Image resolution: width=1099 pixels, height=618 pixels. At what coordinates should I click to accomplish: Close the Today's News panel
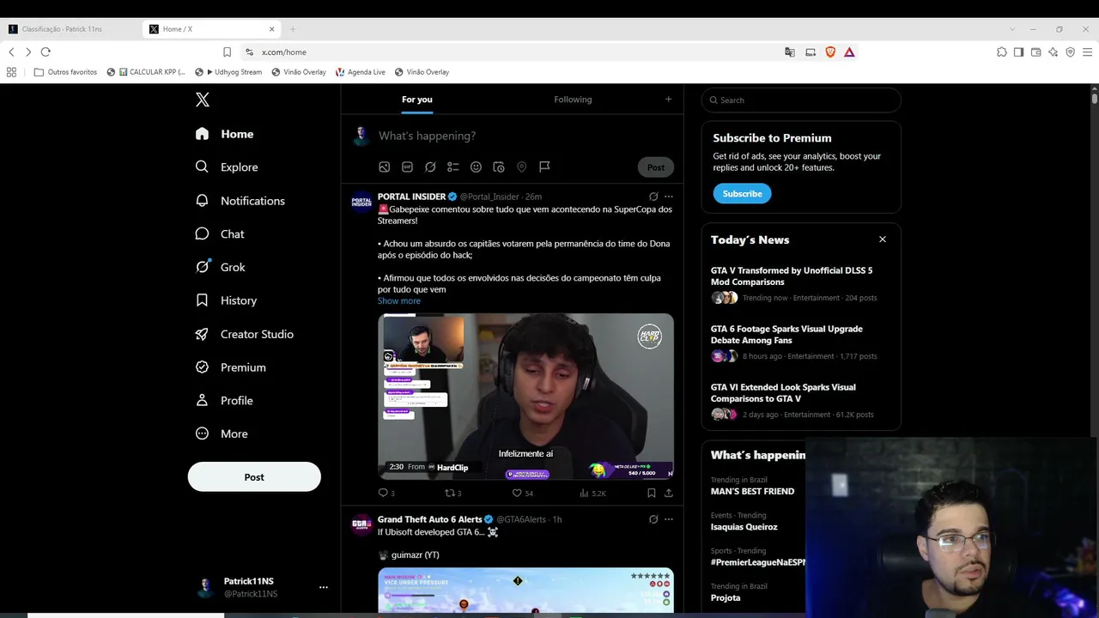(883, 239)
